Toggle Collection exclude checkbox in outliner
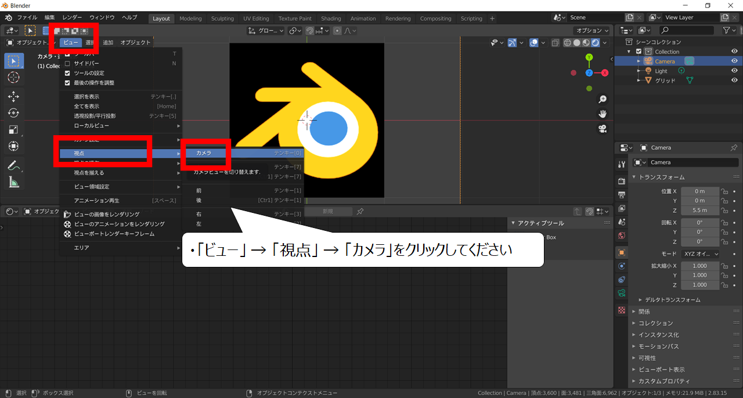This screenshot has width=743, height=398. point(639,52)
